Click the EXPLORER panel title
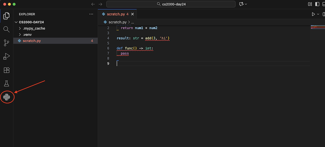The image size is (325, 147). pyautogui.click(x=27, y=14)
